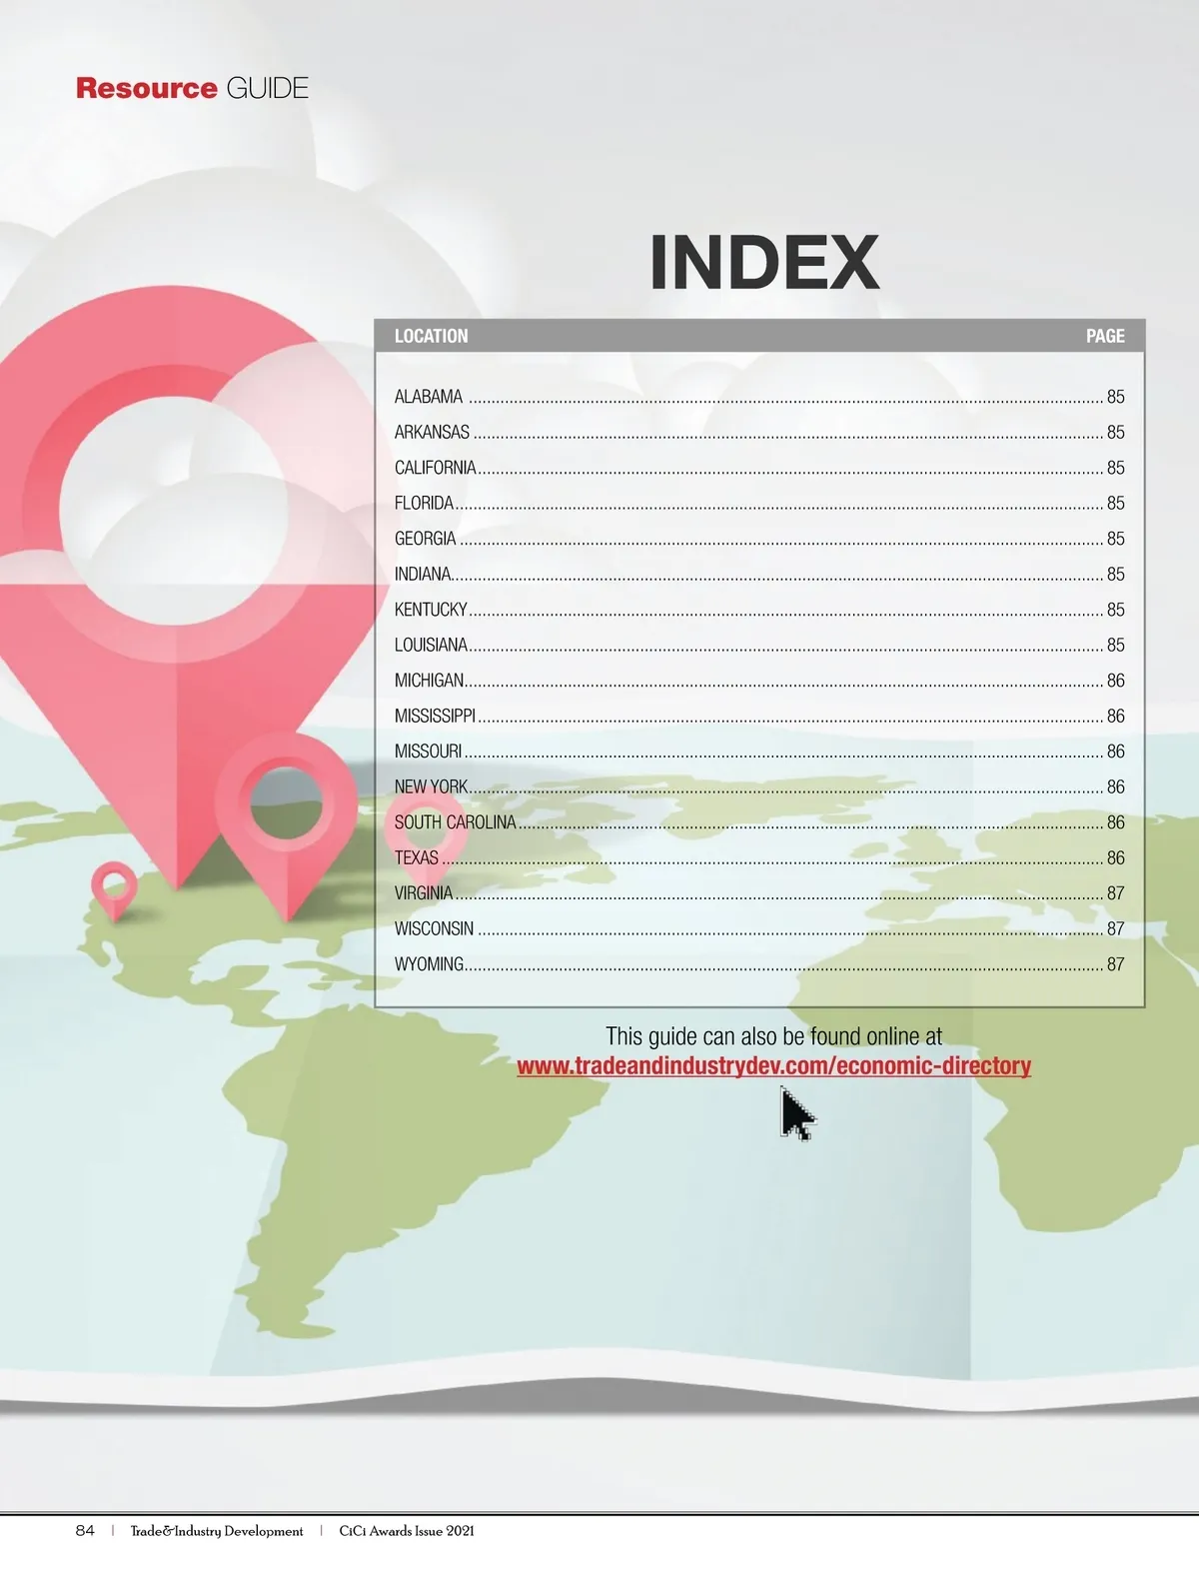This screenshot has height=1575, width=1199.
Task: Jump to the Florida entry
Action: (x=424, y=503)
